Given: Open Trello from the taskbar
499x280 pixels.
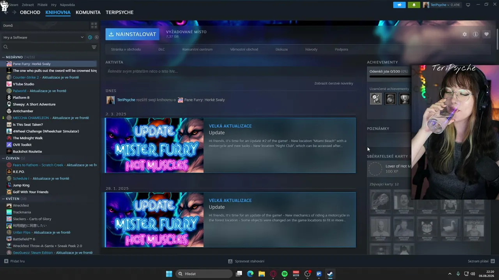Looking at the screenshot, I should tap(319, 274).
